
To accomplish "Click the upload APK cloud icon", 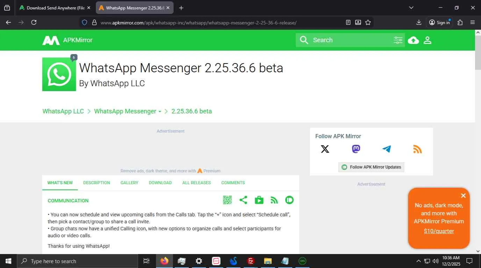I will tap(413, 40).
